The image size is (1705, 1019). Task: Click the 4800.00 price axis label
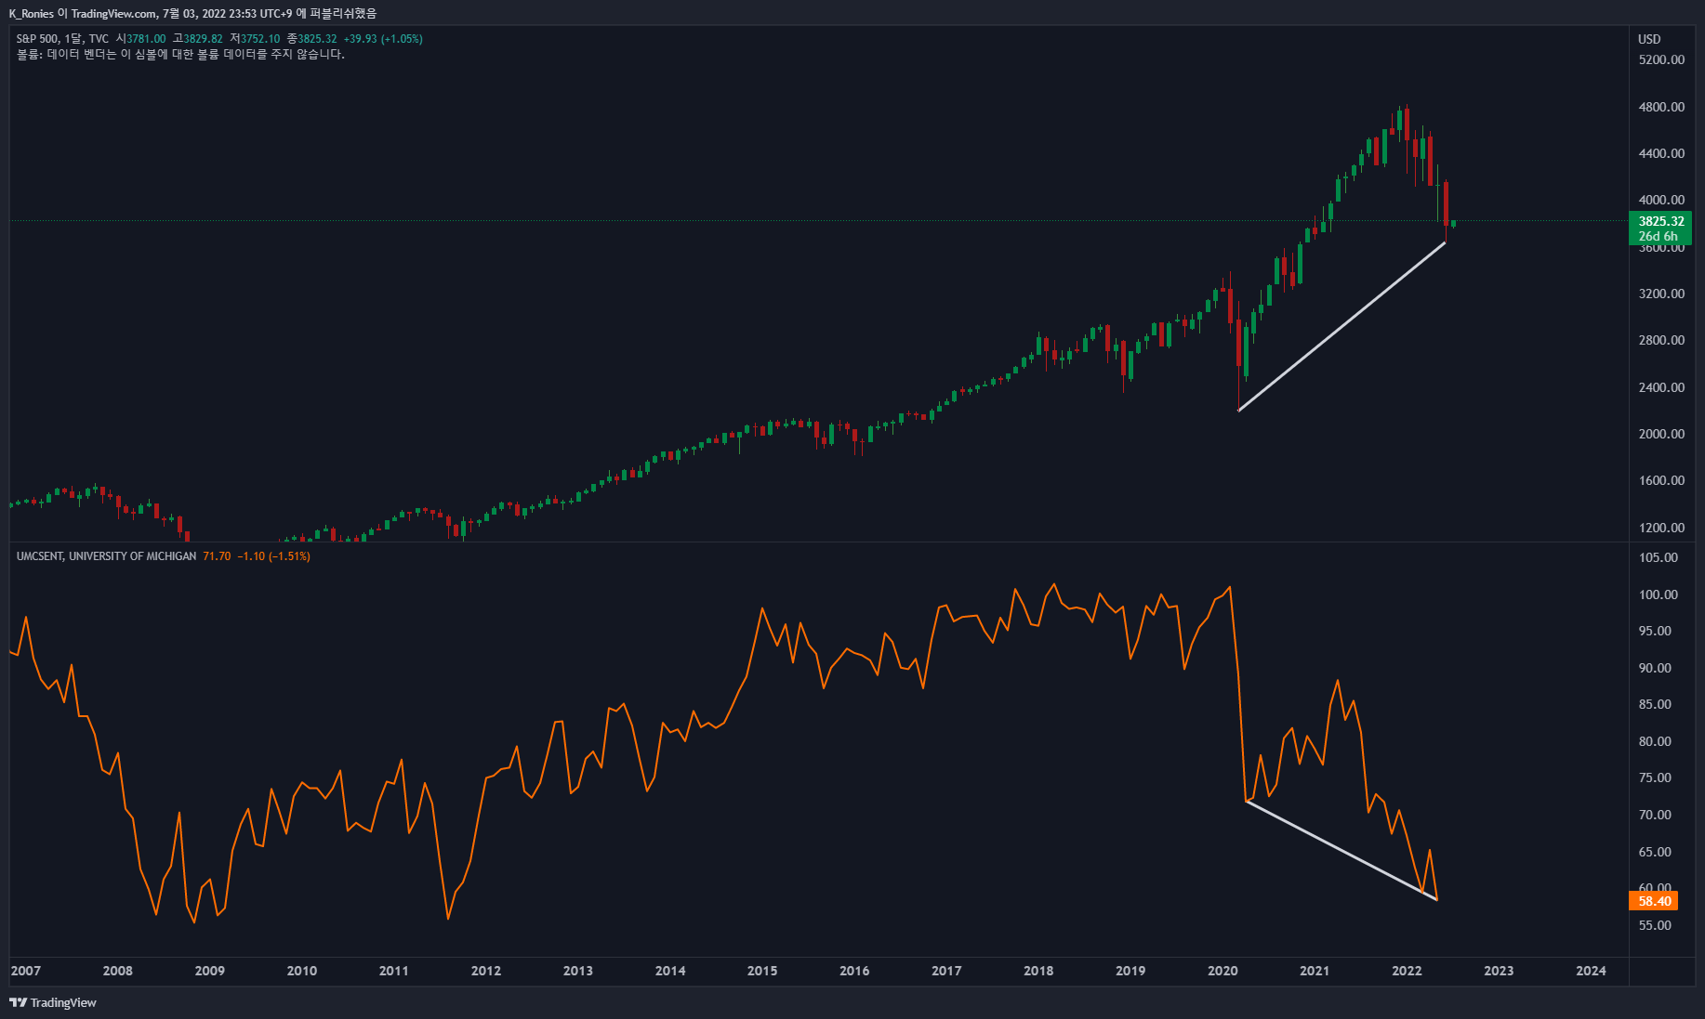[x=1661, y=107]
